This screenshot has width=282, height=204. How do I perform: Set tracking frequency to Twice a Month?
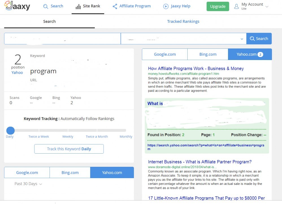[x=97, y=137]
